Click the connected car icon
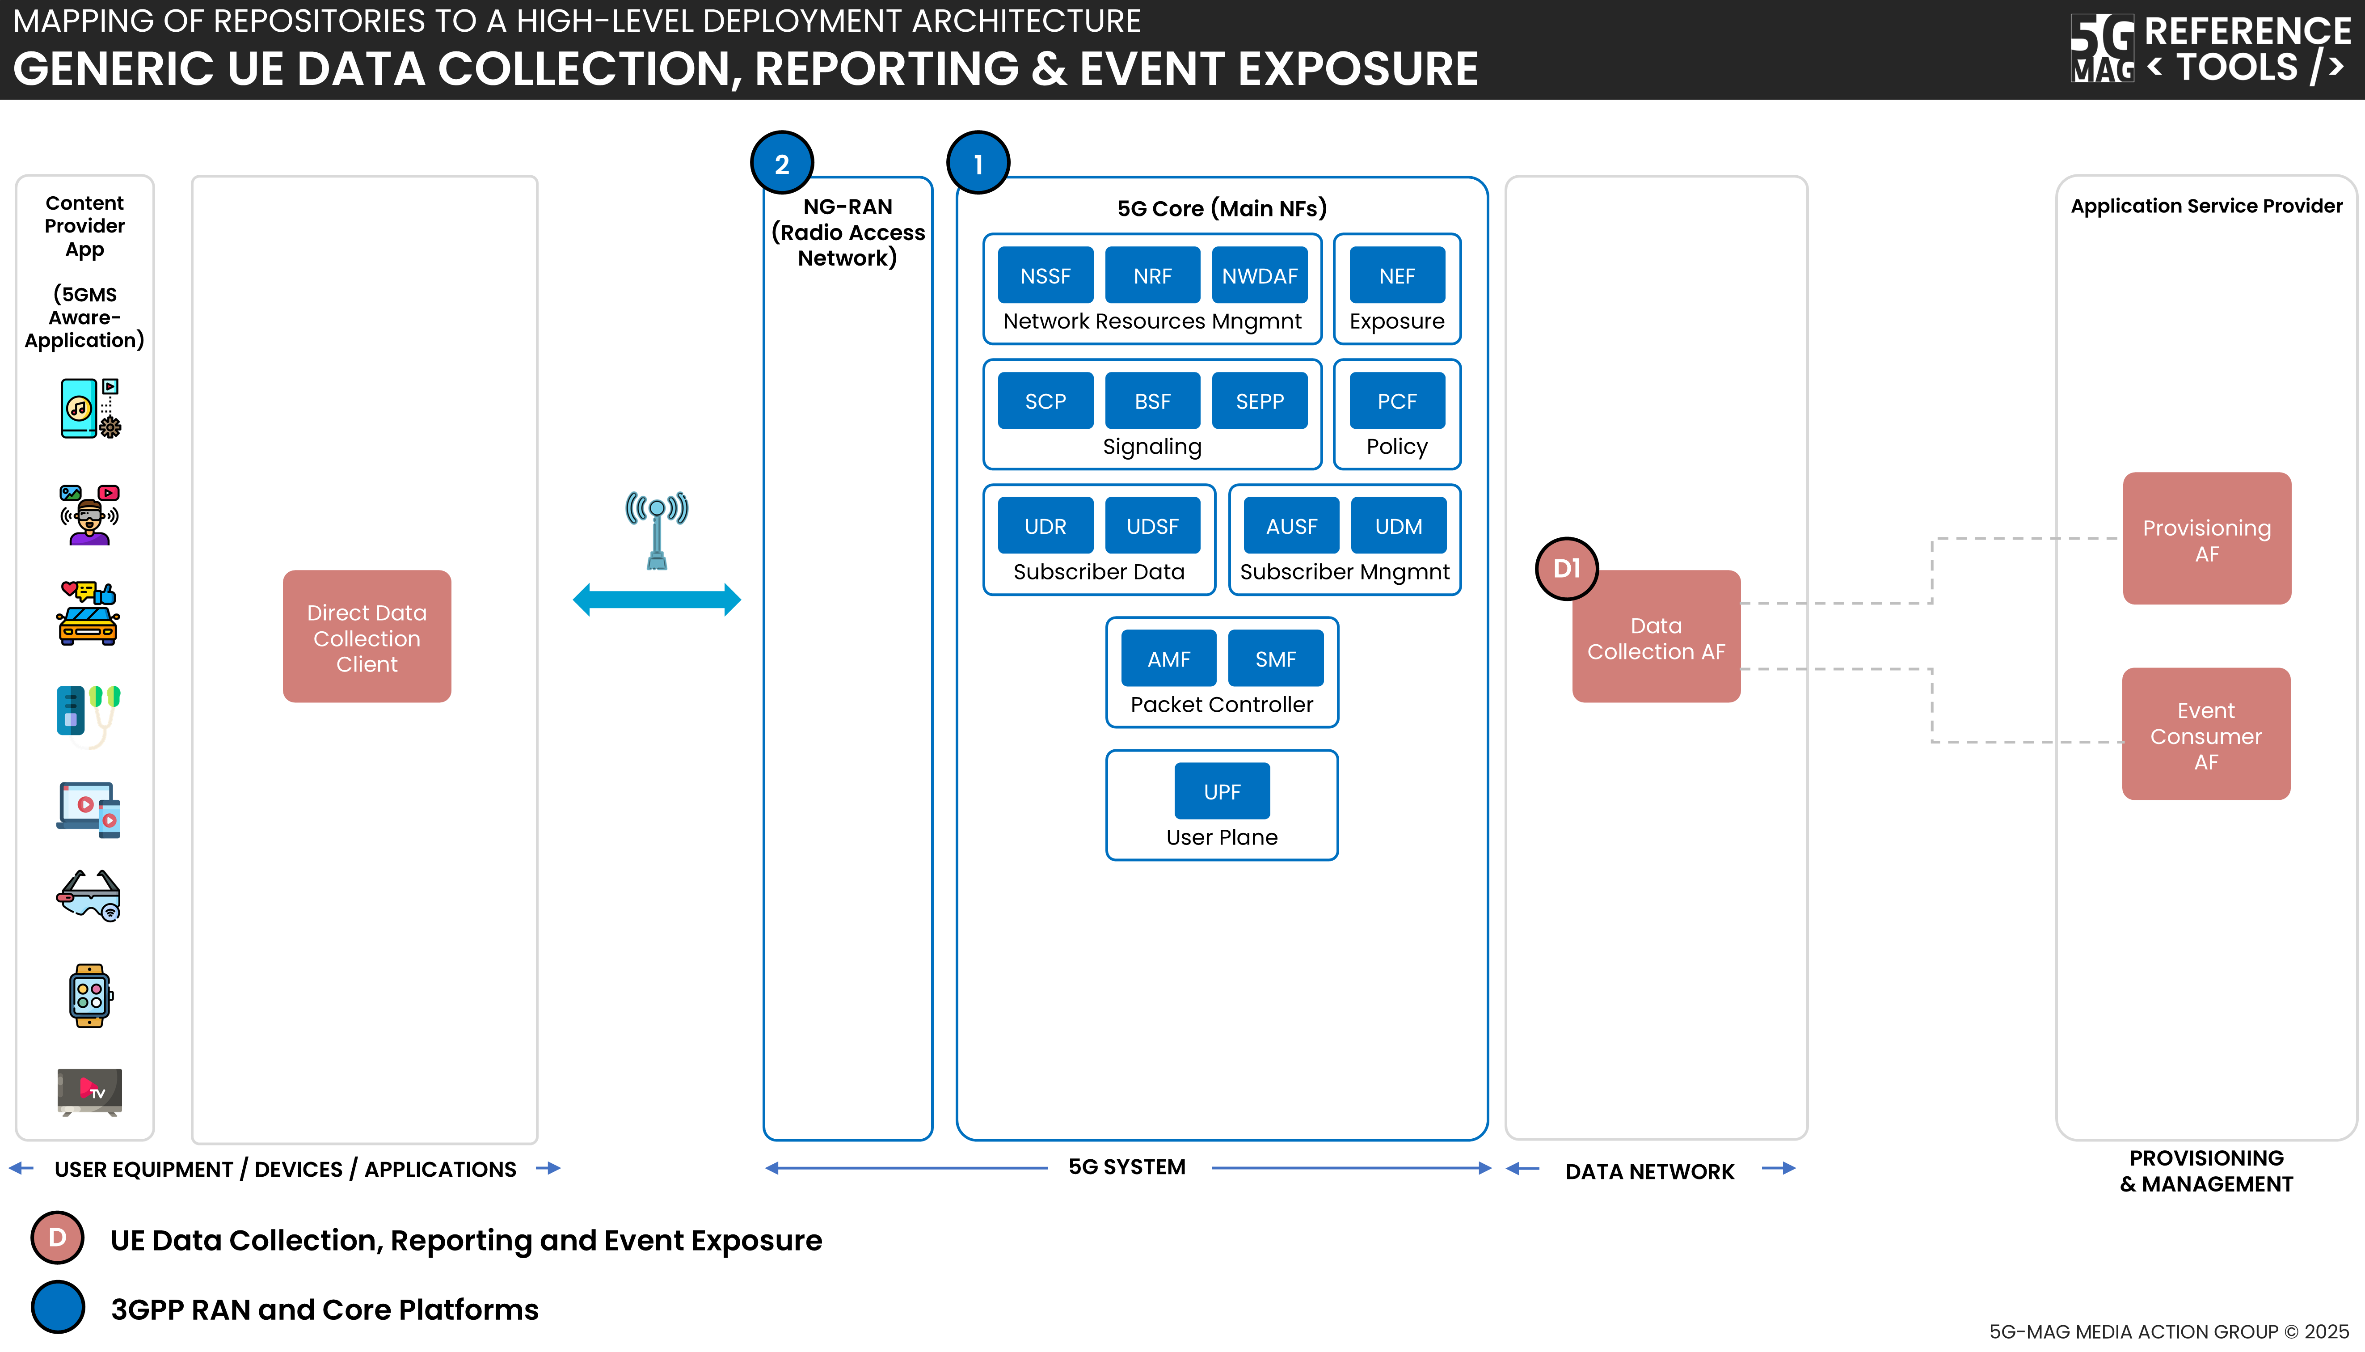Image resolution: width=2365 pixels, height=1352 pixels. tap(89, 613)
